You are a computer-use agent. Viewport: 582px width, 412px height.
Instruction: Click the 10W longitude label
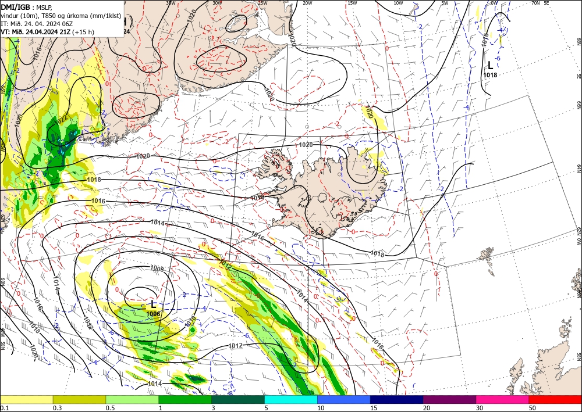(398, 3)
